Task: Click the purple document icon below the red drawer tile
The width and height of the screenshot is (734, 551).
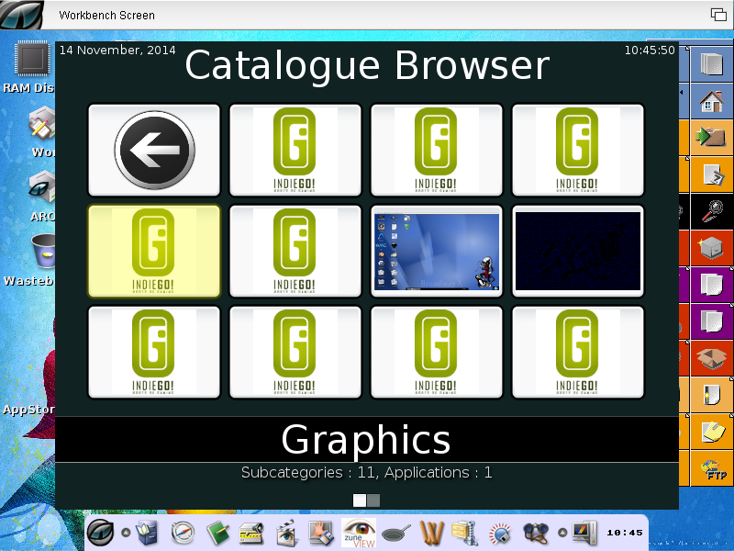Action: (x=712, y=285)
